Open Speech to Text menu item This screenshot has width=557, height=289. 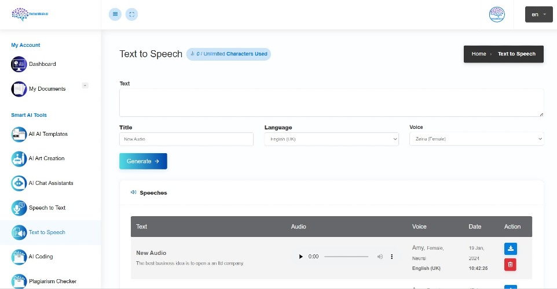click(47, 208)
